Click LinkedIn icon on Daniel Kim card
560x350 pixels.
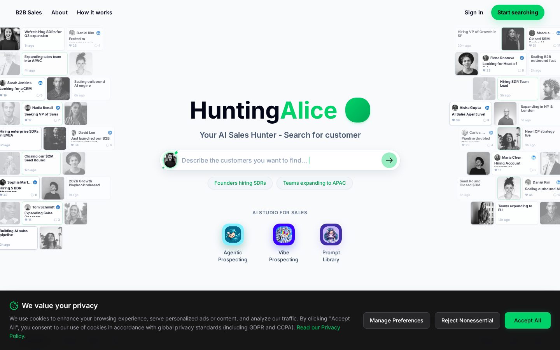[98, 33]
